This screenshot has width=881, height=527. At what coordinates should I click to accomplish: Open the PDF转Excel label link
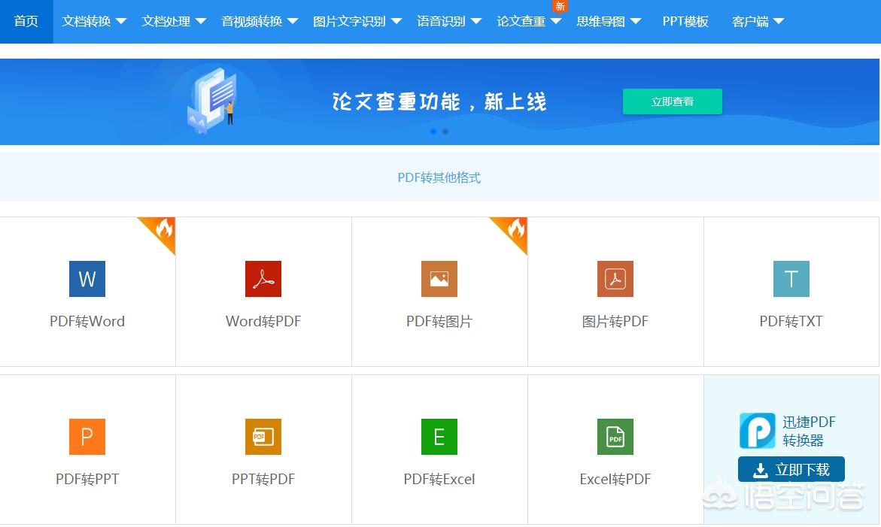(x=439, y=480)
